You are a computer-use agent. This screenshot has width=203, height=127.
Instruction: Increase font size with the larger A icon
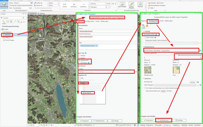tap(113, 4)
